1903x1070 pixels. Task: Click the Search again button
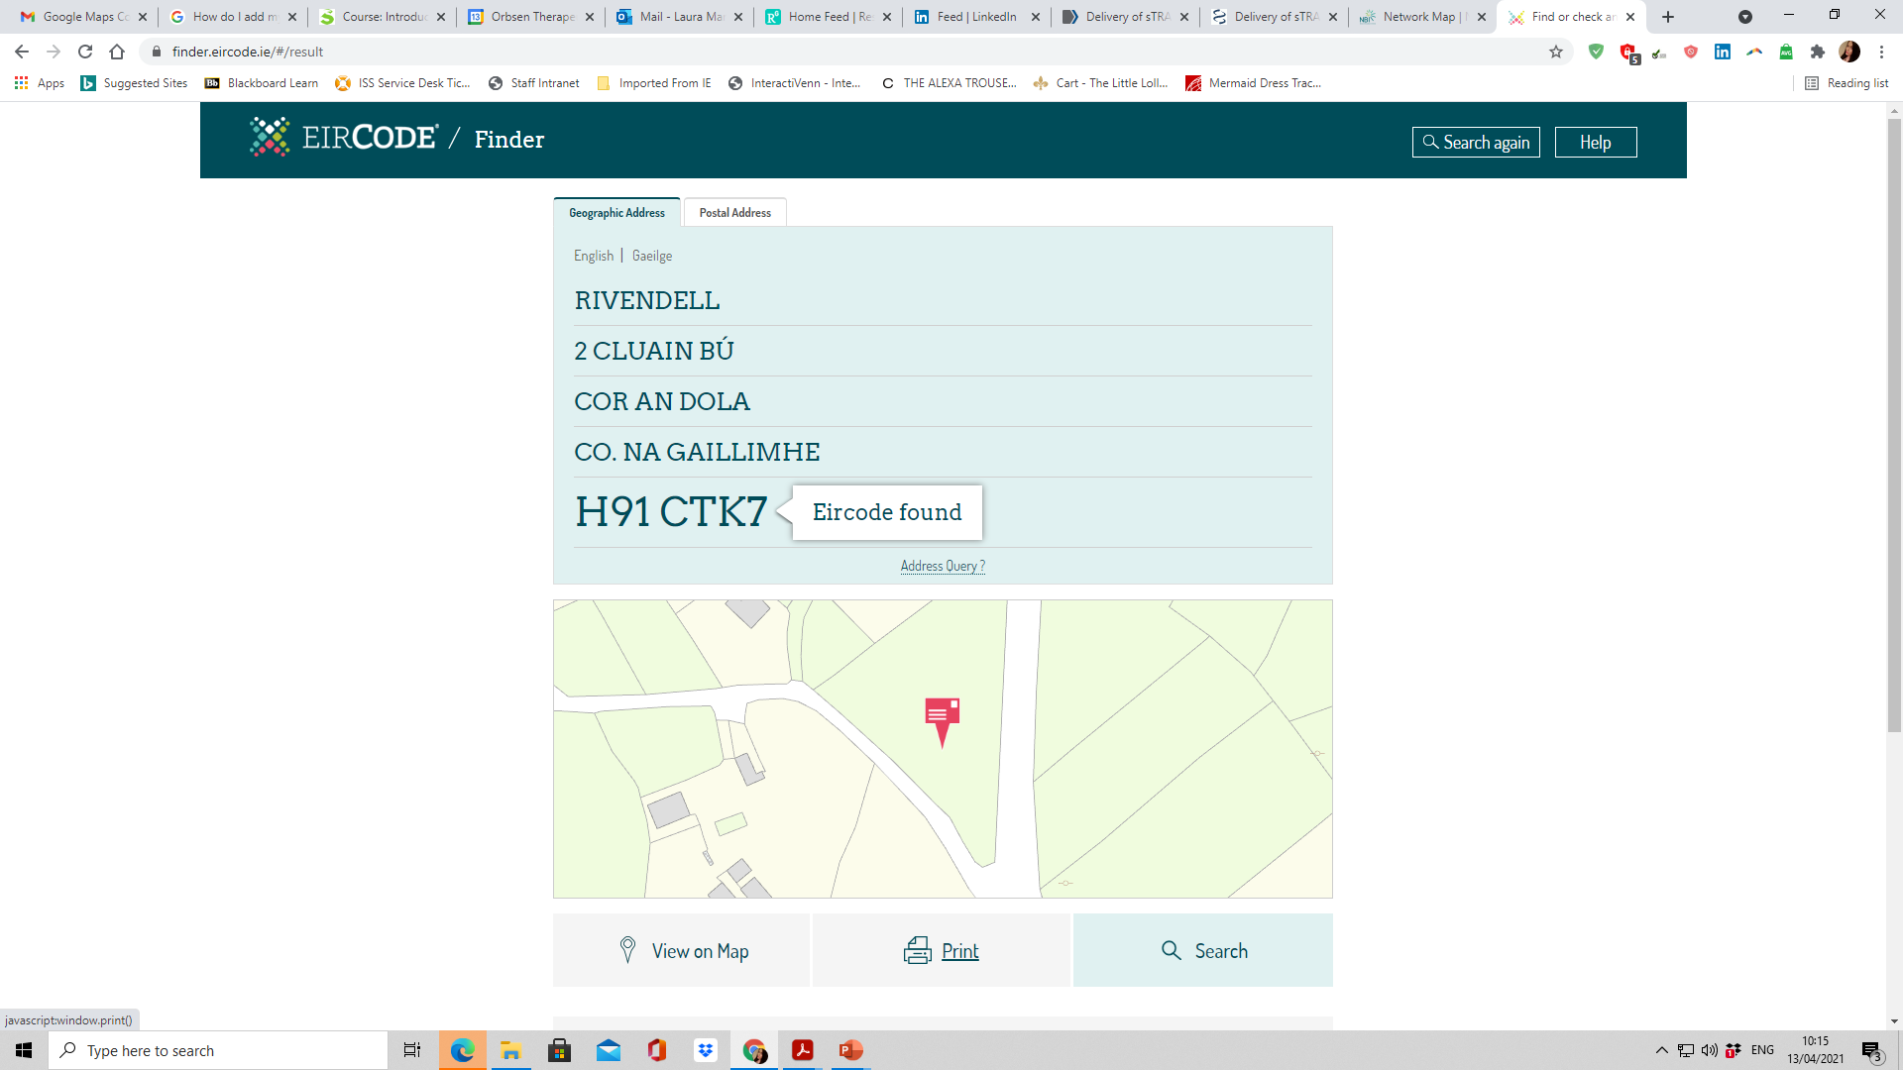pyautogui.click(x=1476, y=143)
